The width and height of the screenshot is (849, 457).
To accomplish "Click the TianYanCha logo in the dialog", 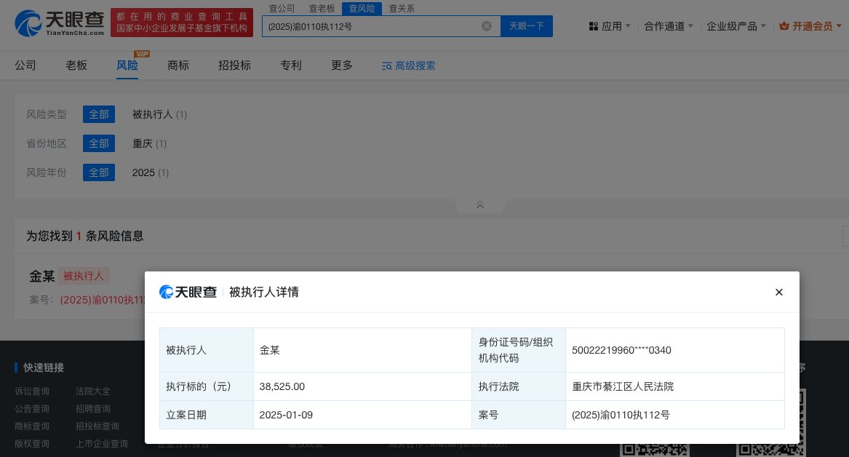I will tap(188, 293).
